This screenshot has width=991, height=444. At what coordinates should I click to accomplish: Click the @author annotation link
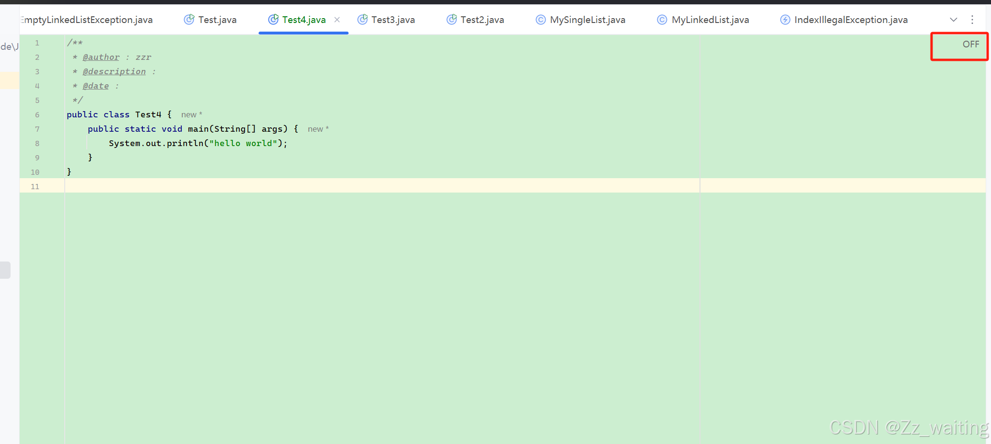coord(101,57)
